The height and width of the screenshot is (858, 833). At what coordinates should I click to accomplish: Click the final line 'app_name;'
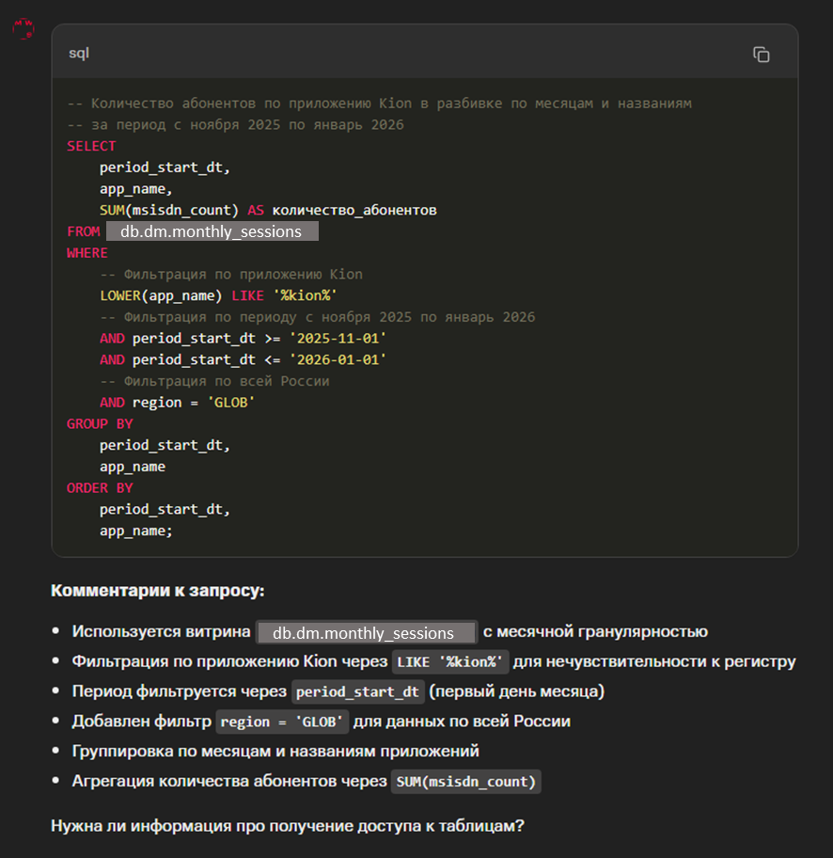pos(135,531)
